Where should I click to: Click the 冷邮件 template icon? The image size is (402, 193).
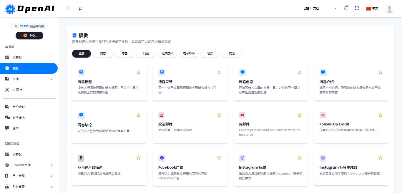[242, 115]
